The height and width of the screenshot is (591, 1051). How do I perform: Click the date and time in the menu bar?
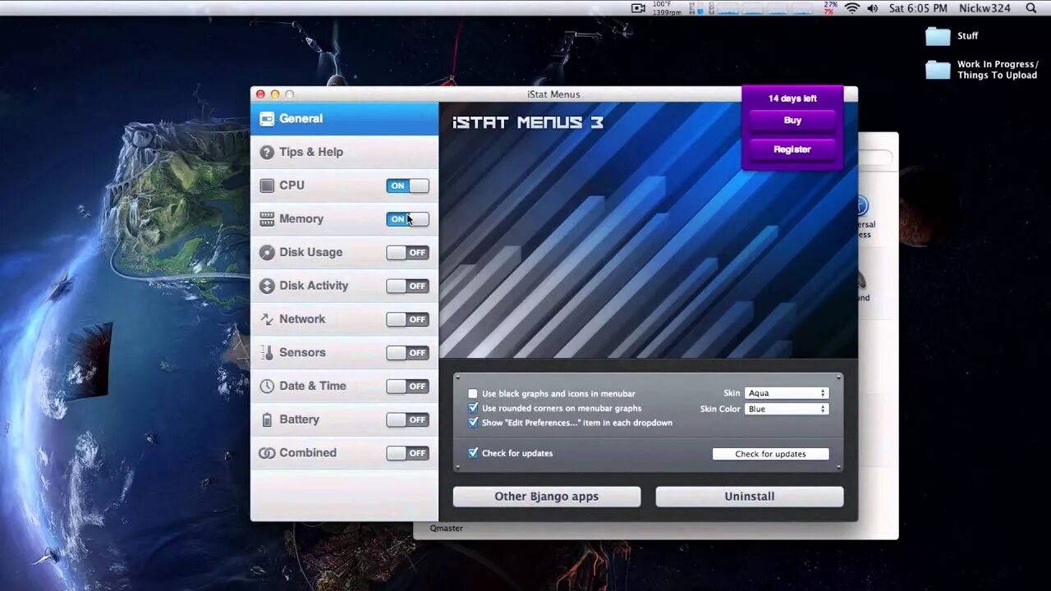point(918,8)
